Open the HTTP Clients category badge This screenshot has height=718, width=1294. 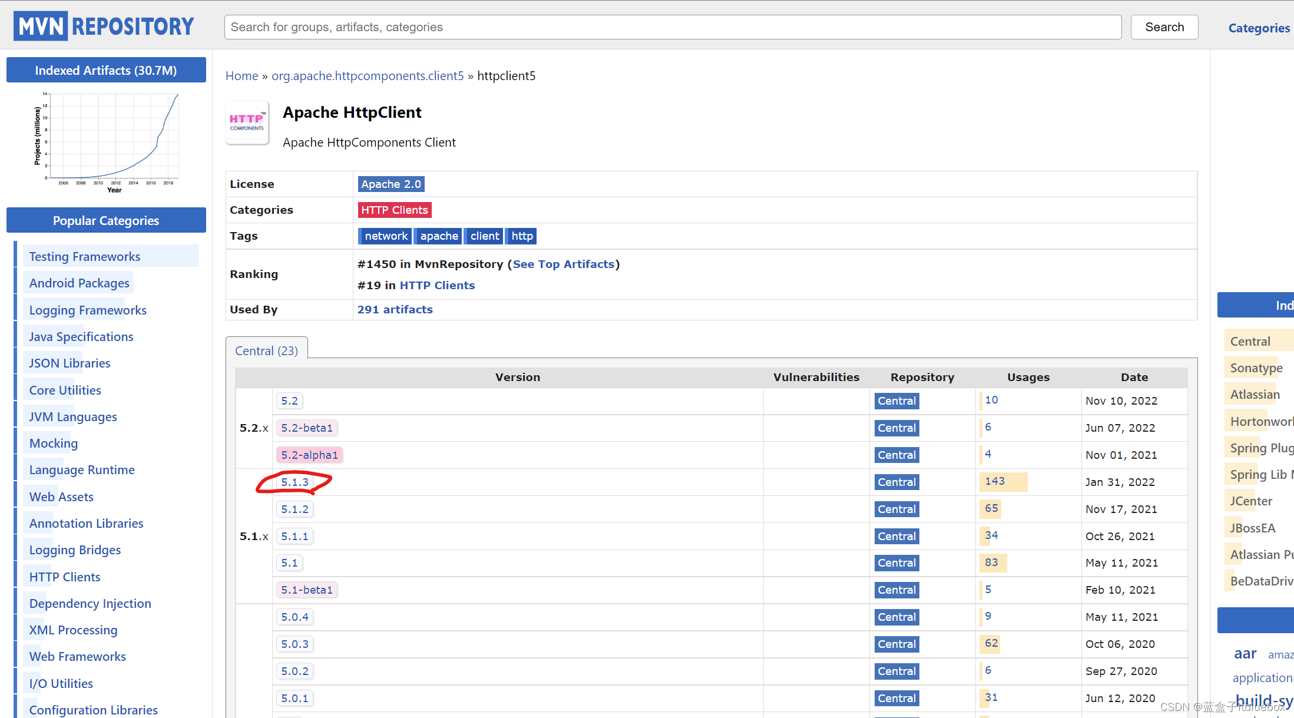(395, 210)
